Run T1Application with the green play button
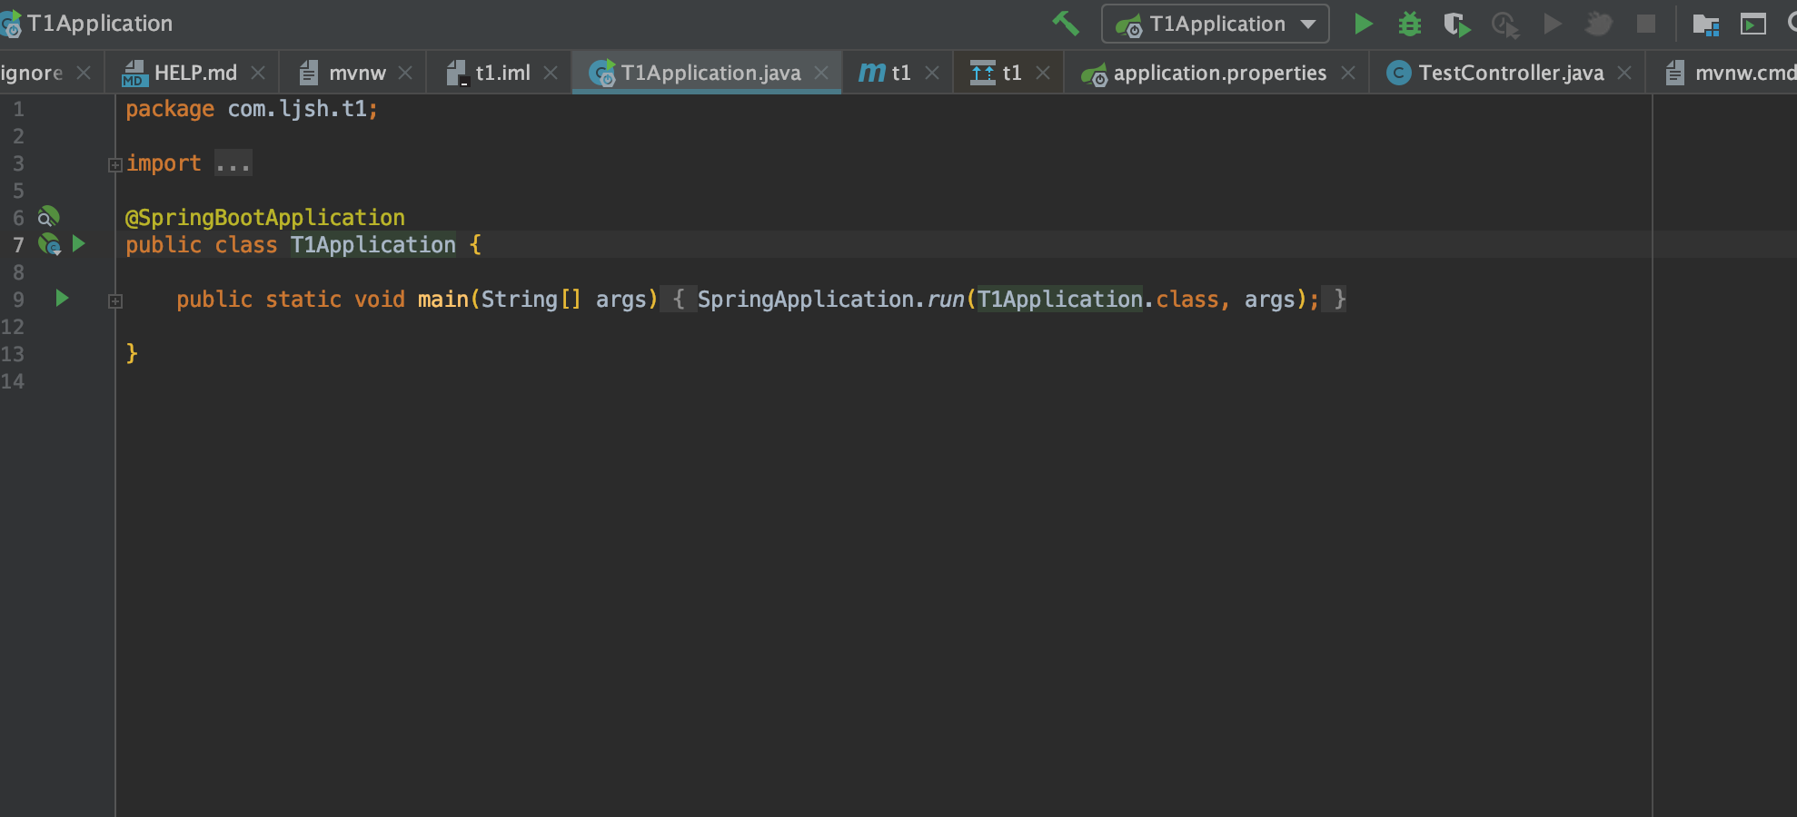1797x817 pixels. coord(1363,24)
